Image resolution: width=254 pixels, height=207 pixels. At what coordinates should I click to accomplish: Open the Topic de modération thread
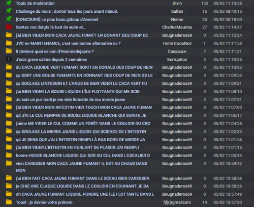tap(35, 3)
